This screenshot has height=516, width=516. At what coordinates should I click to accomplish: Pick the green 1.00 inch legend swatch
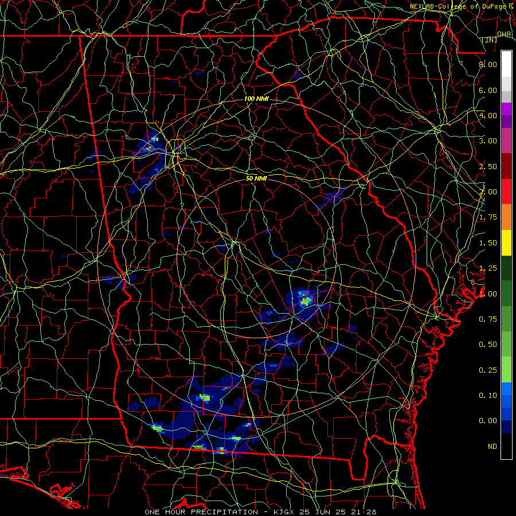point(506,294)
